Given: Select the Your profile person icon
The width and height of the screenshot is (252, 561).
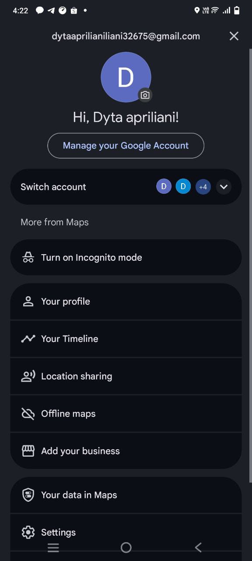Looking at the screenshot, I should [28, 302].
